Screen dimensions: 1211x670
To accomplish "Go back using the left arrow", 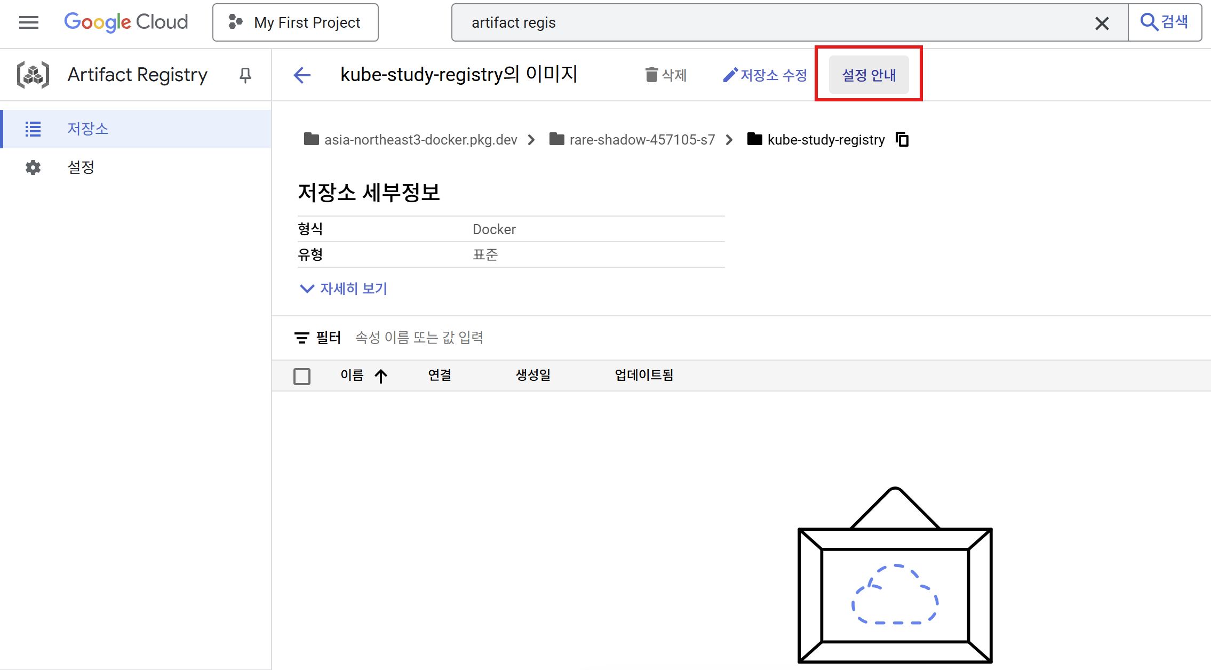I will coord(302,75).
